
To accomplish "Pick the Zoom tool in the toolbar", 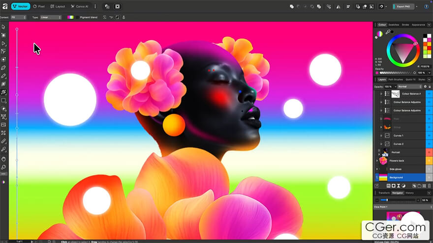I will [x=3, y=166].
